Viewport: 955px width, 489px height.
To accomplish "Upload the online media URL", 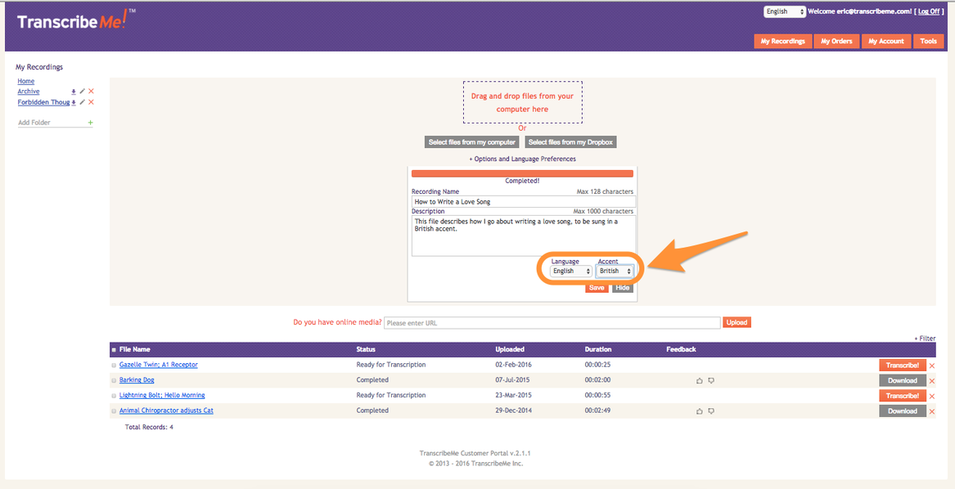I will tap(737, 322).
